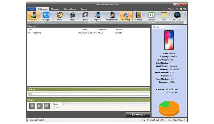The width and height of the screenshot is (214, 124).
Task: Click the Volume slider handle
Action: [x=63, y=104]
